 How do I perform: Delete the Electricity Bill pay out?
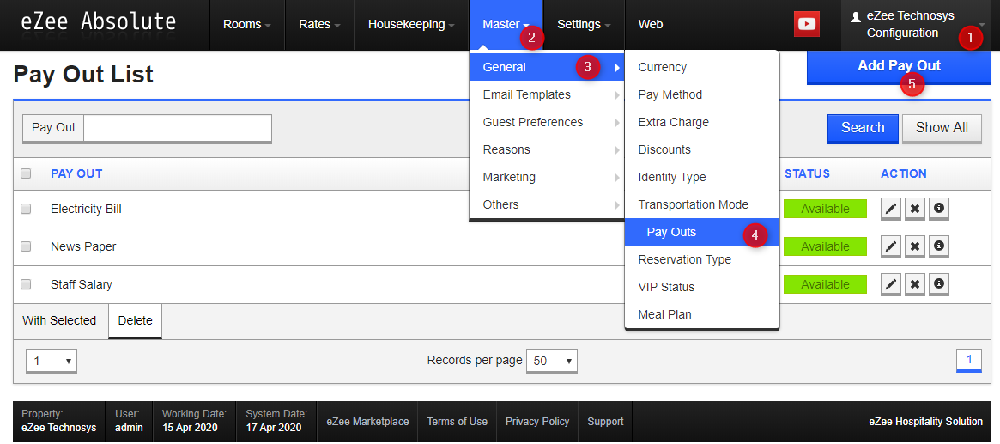914,209
